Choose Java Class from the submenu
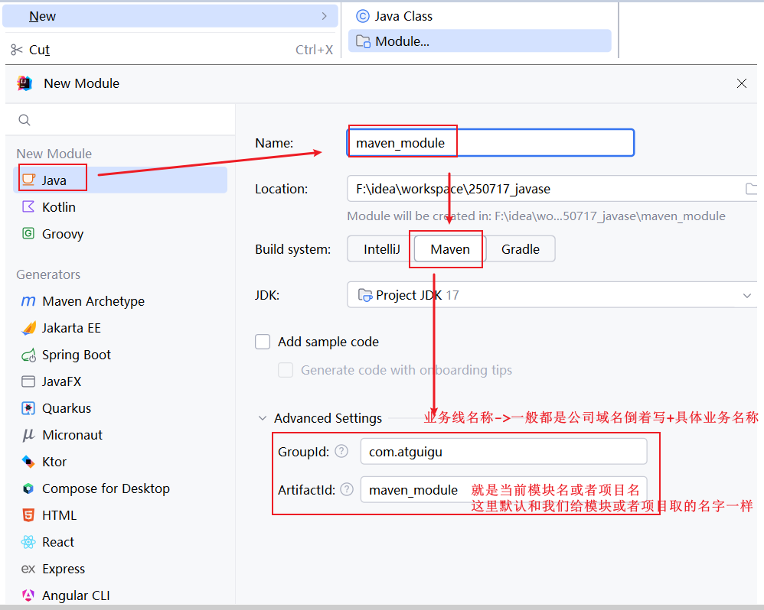Image resolution: width=764 pixels, height=610 pixels. point(480,16)
